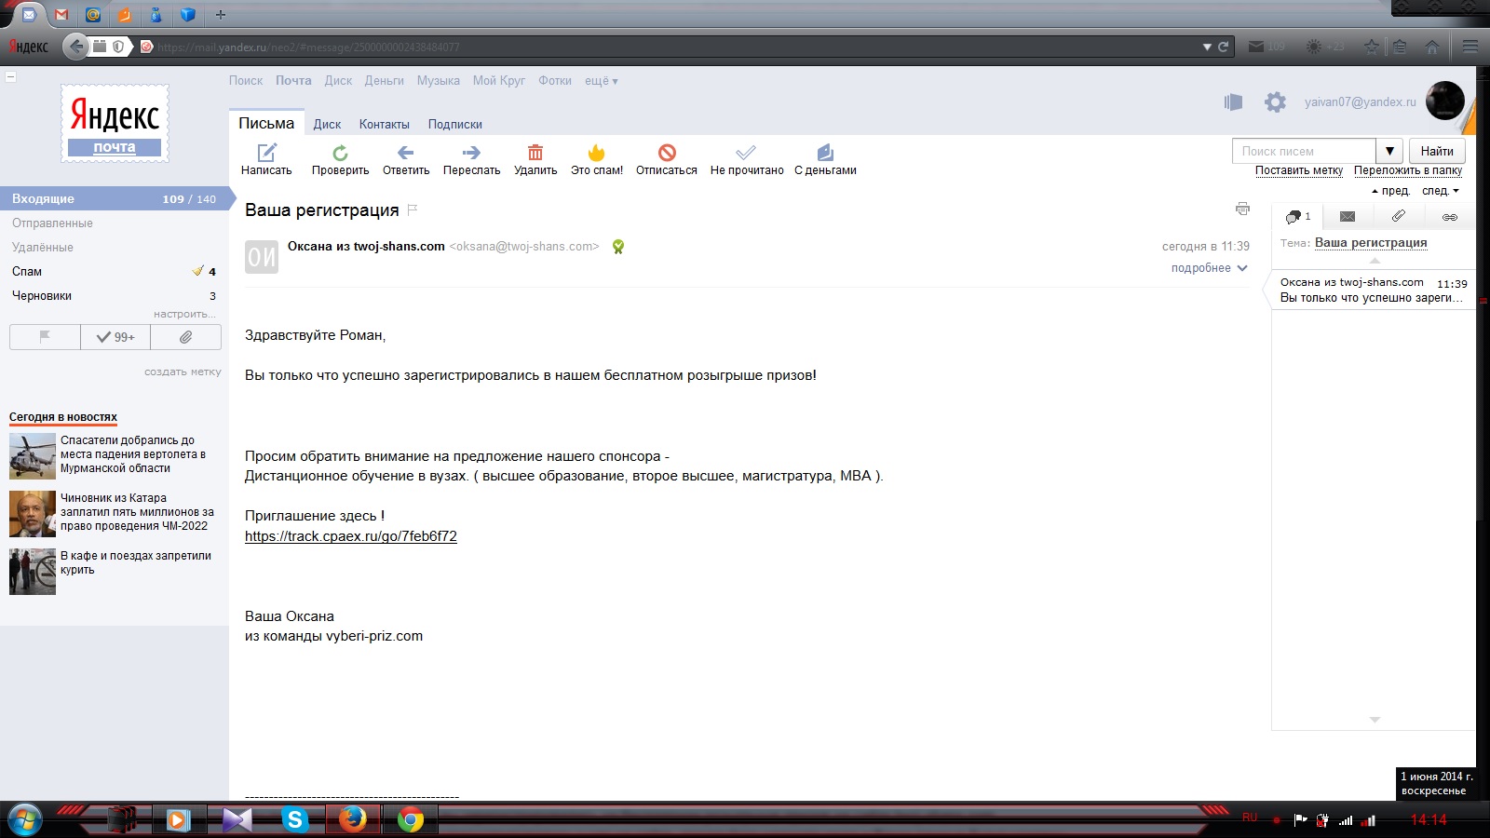Open browser home page icon
The image size is (1490, 838).
1432,47
